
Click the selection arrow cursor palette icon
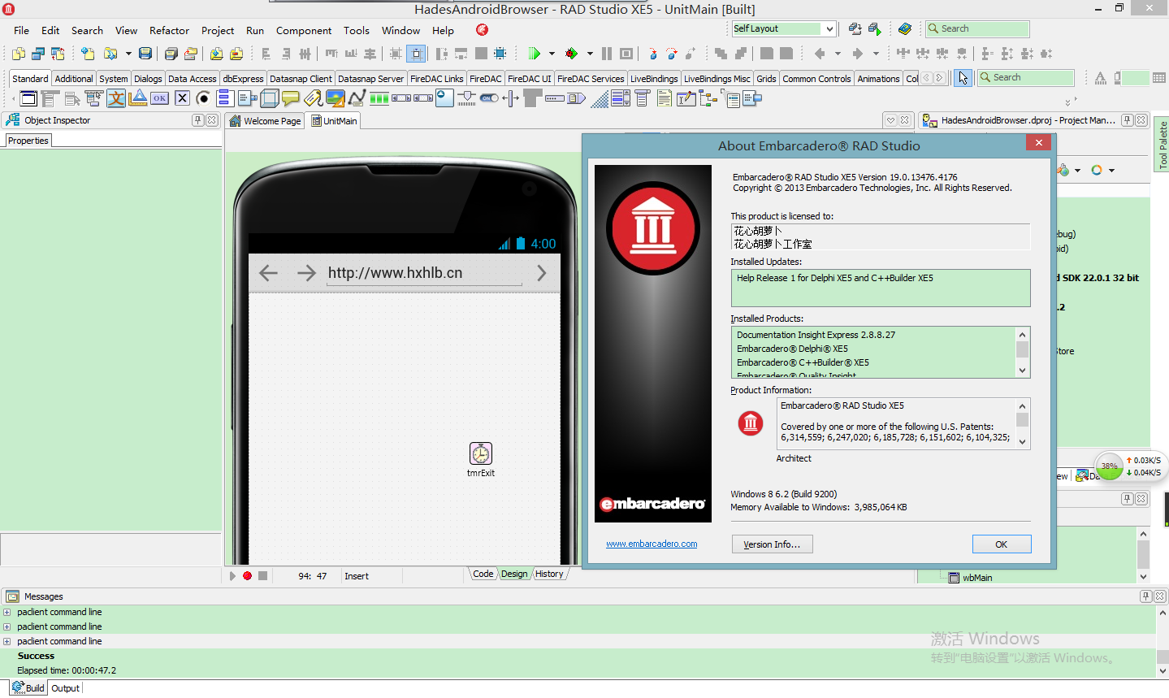pyautogui.click(x=963, y=78)
